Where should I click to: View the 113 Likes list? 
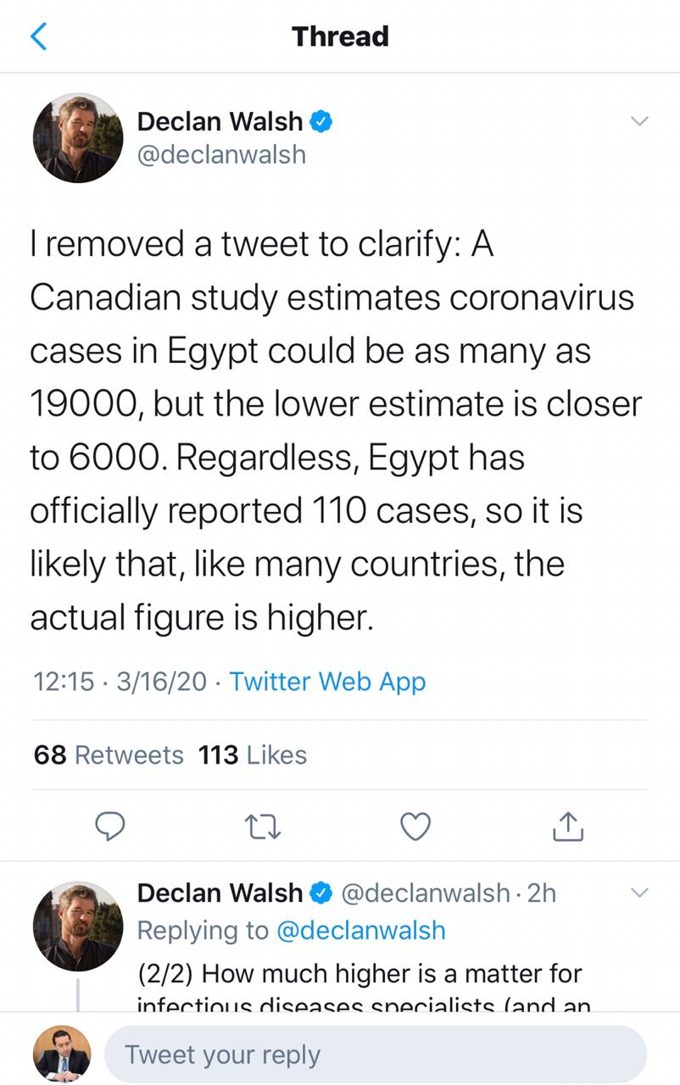252,754
